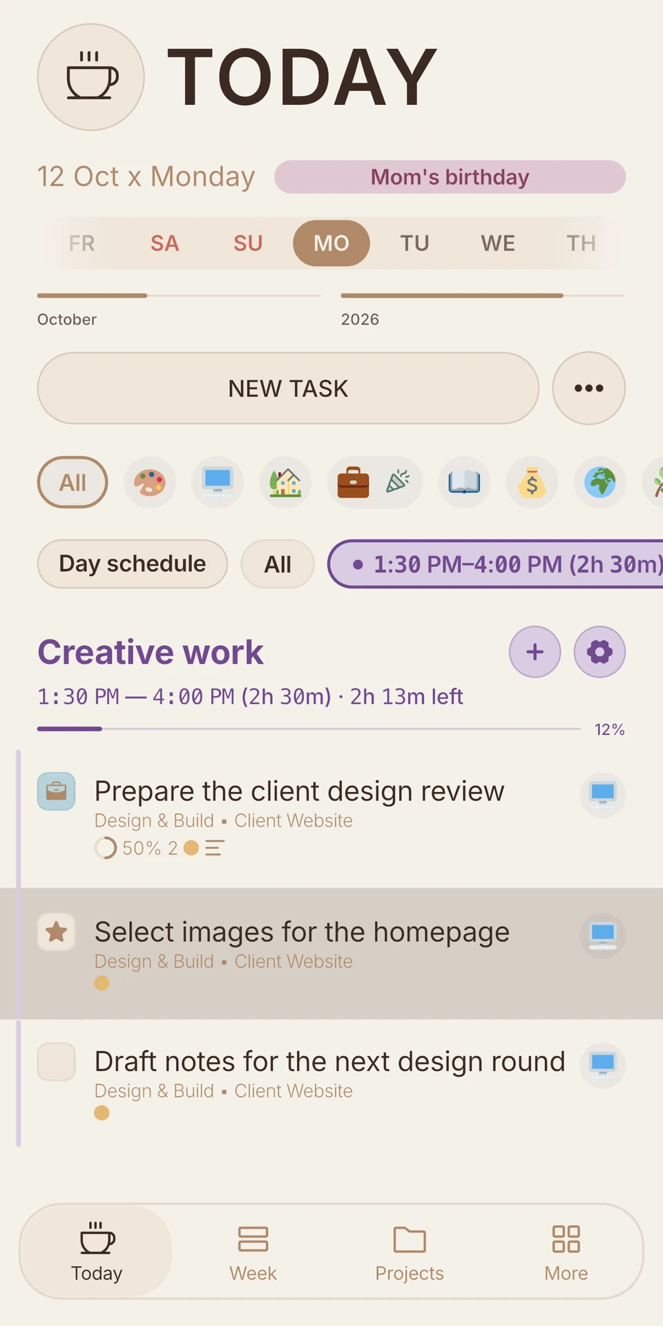Open Select images for the homepage task
Viewport: 663px width, 1326px height.
click(x=302, y=932)
